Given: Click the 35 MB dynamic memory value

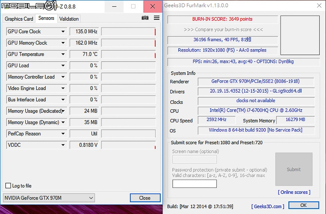Looking at the screenshot, I should point(84,122).
